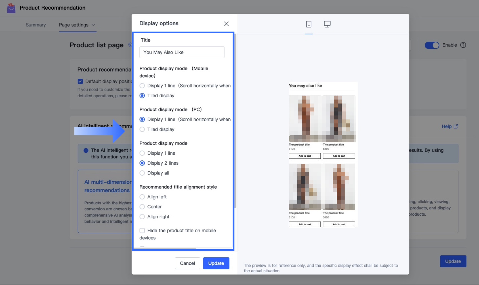Open the help question mark beside Enable
Viewport: 479px width, 285px height.
463,45
